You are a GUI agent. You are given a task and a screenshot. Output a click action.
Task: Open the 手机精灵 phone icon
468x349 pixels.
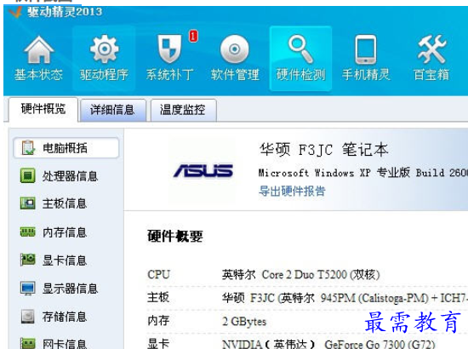click(x=366, y=49)
